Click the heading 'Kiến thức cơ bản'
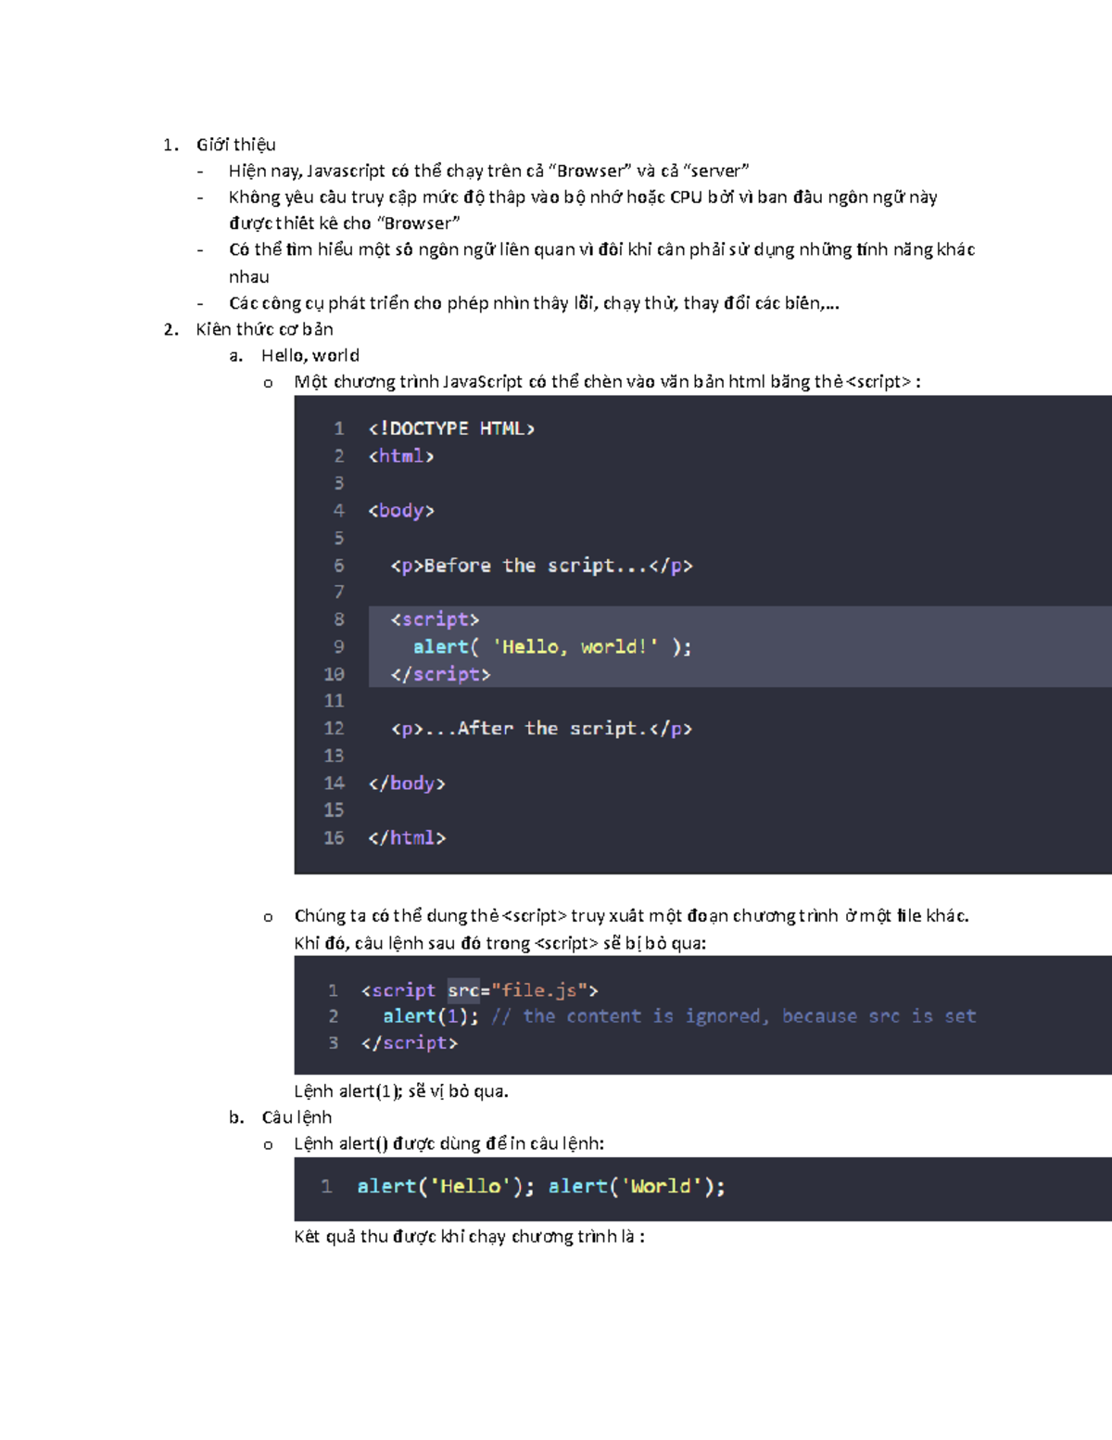This screenshot has height=1440, width=1112. click(264, 329)
